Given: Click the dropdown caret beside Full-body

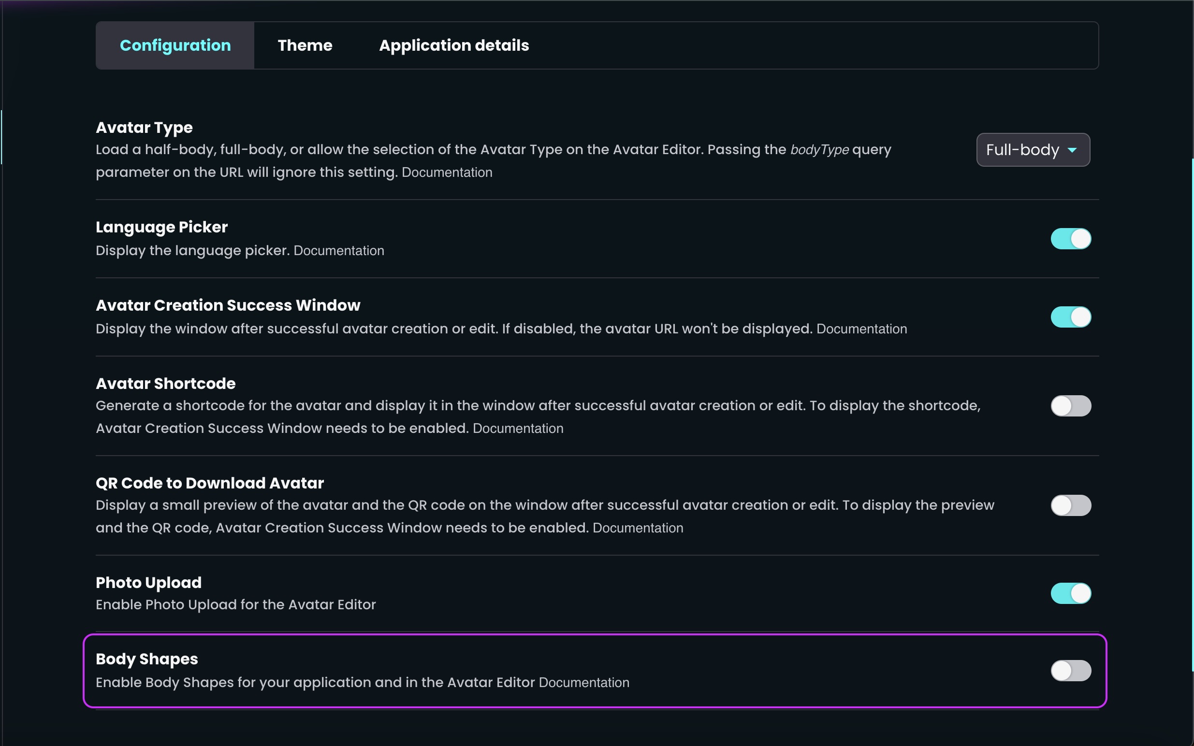Looking at the screenshot, I should point(1072,150).
